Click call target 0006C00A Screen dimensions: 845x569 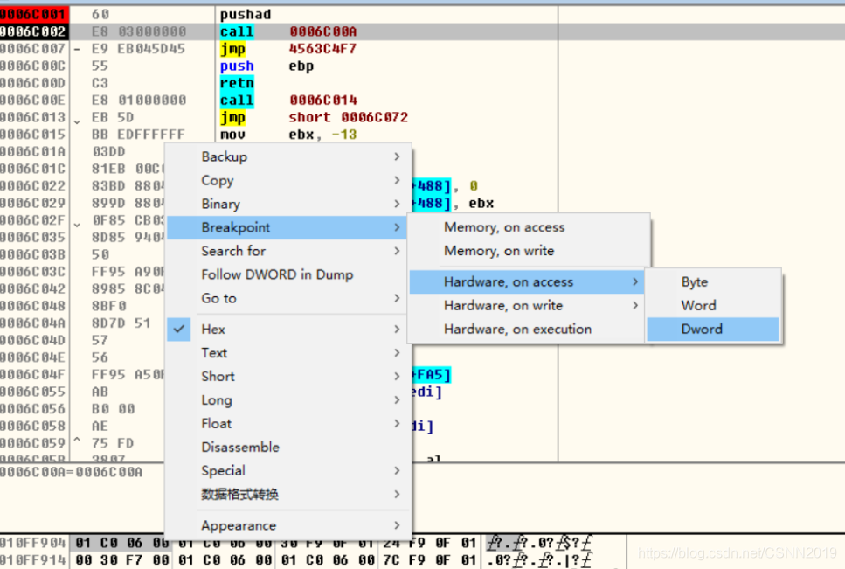[322, 31]
